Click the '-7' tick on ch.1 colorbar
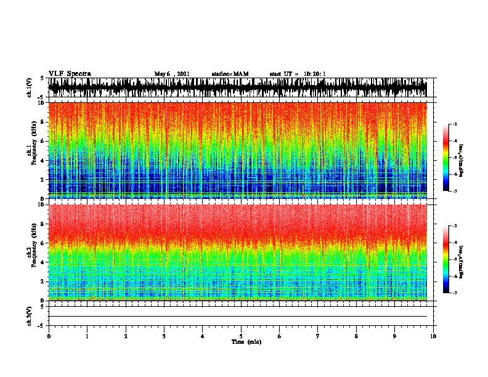Viewport: 488px width, 377px height. point(454,191)
